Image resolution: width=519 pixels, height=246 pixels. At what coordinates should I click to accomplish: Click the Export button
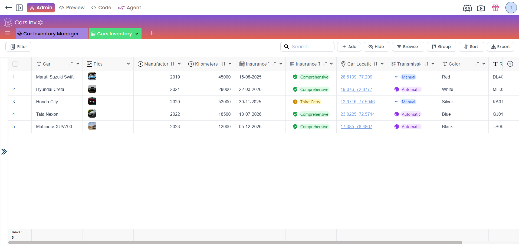pyautogui.click(x=500, y=47)
